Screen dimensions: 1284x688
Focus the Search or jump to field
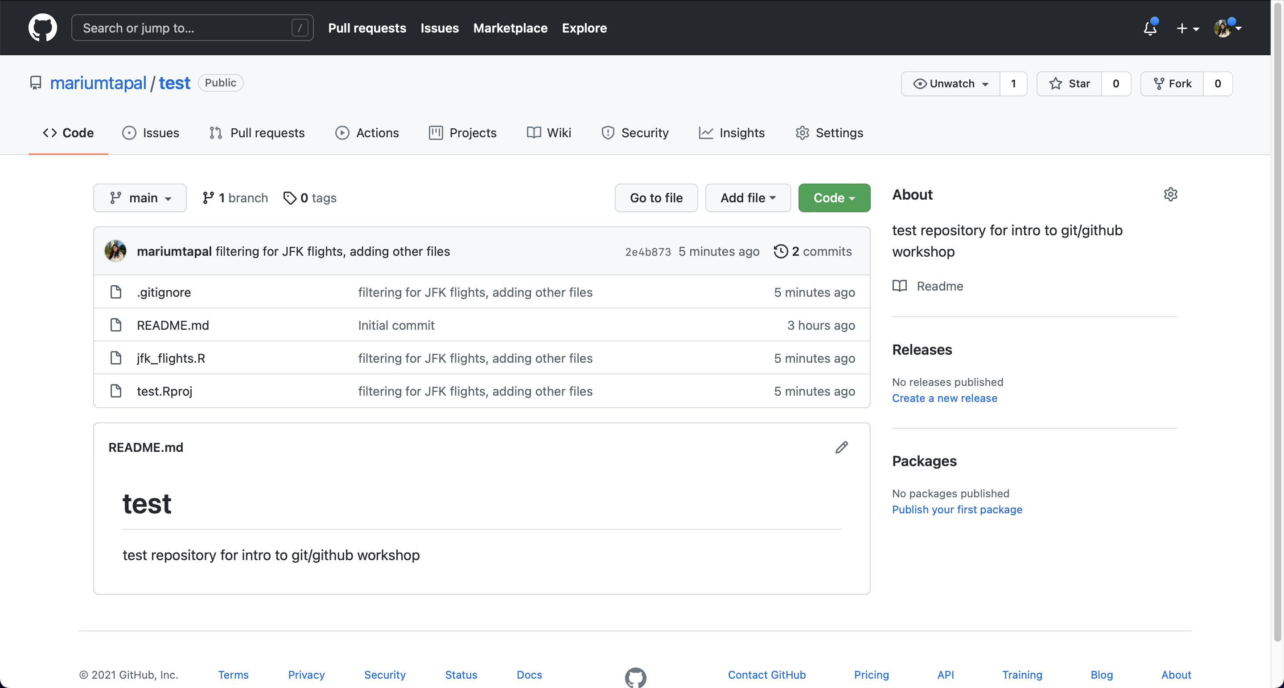193,28
